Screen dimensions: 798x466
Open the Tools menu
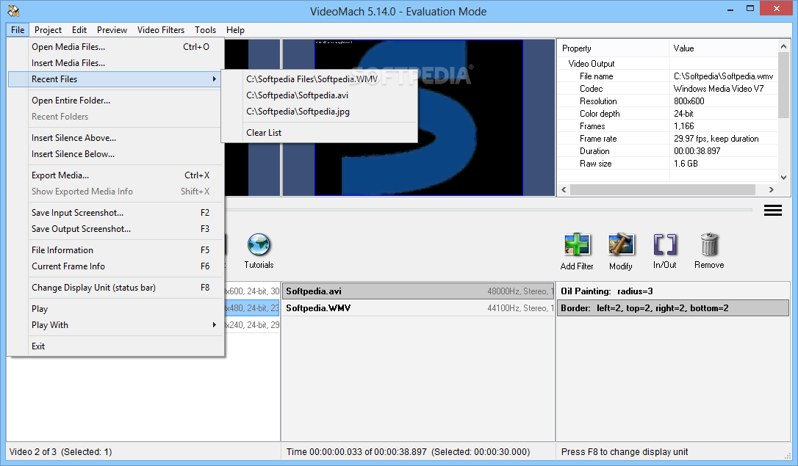point(205,30)
